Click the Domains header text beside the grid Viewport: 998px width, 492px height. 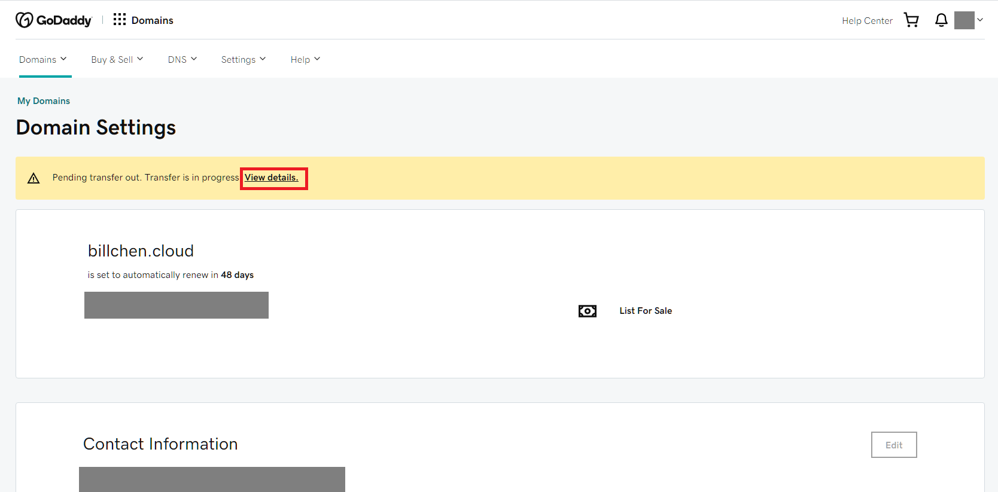click(x=153, y=20)
